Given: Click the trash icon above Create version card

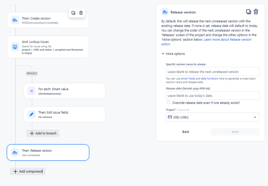Looking at the screenshot, I should pos(81,13).
